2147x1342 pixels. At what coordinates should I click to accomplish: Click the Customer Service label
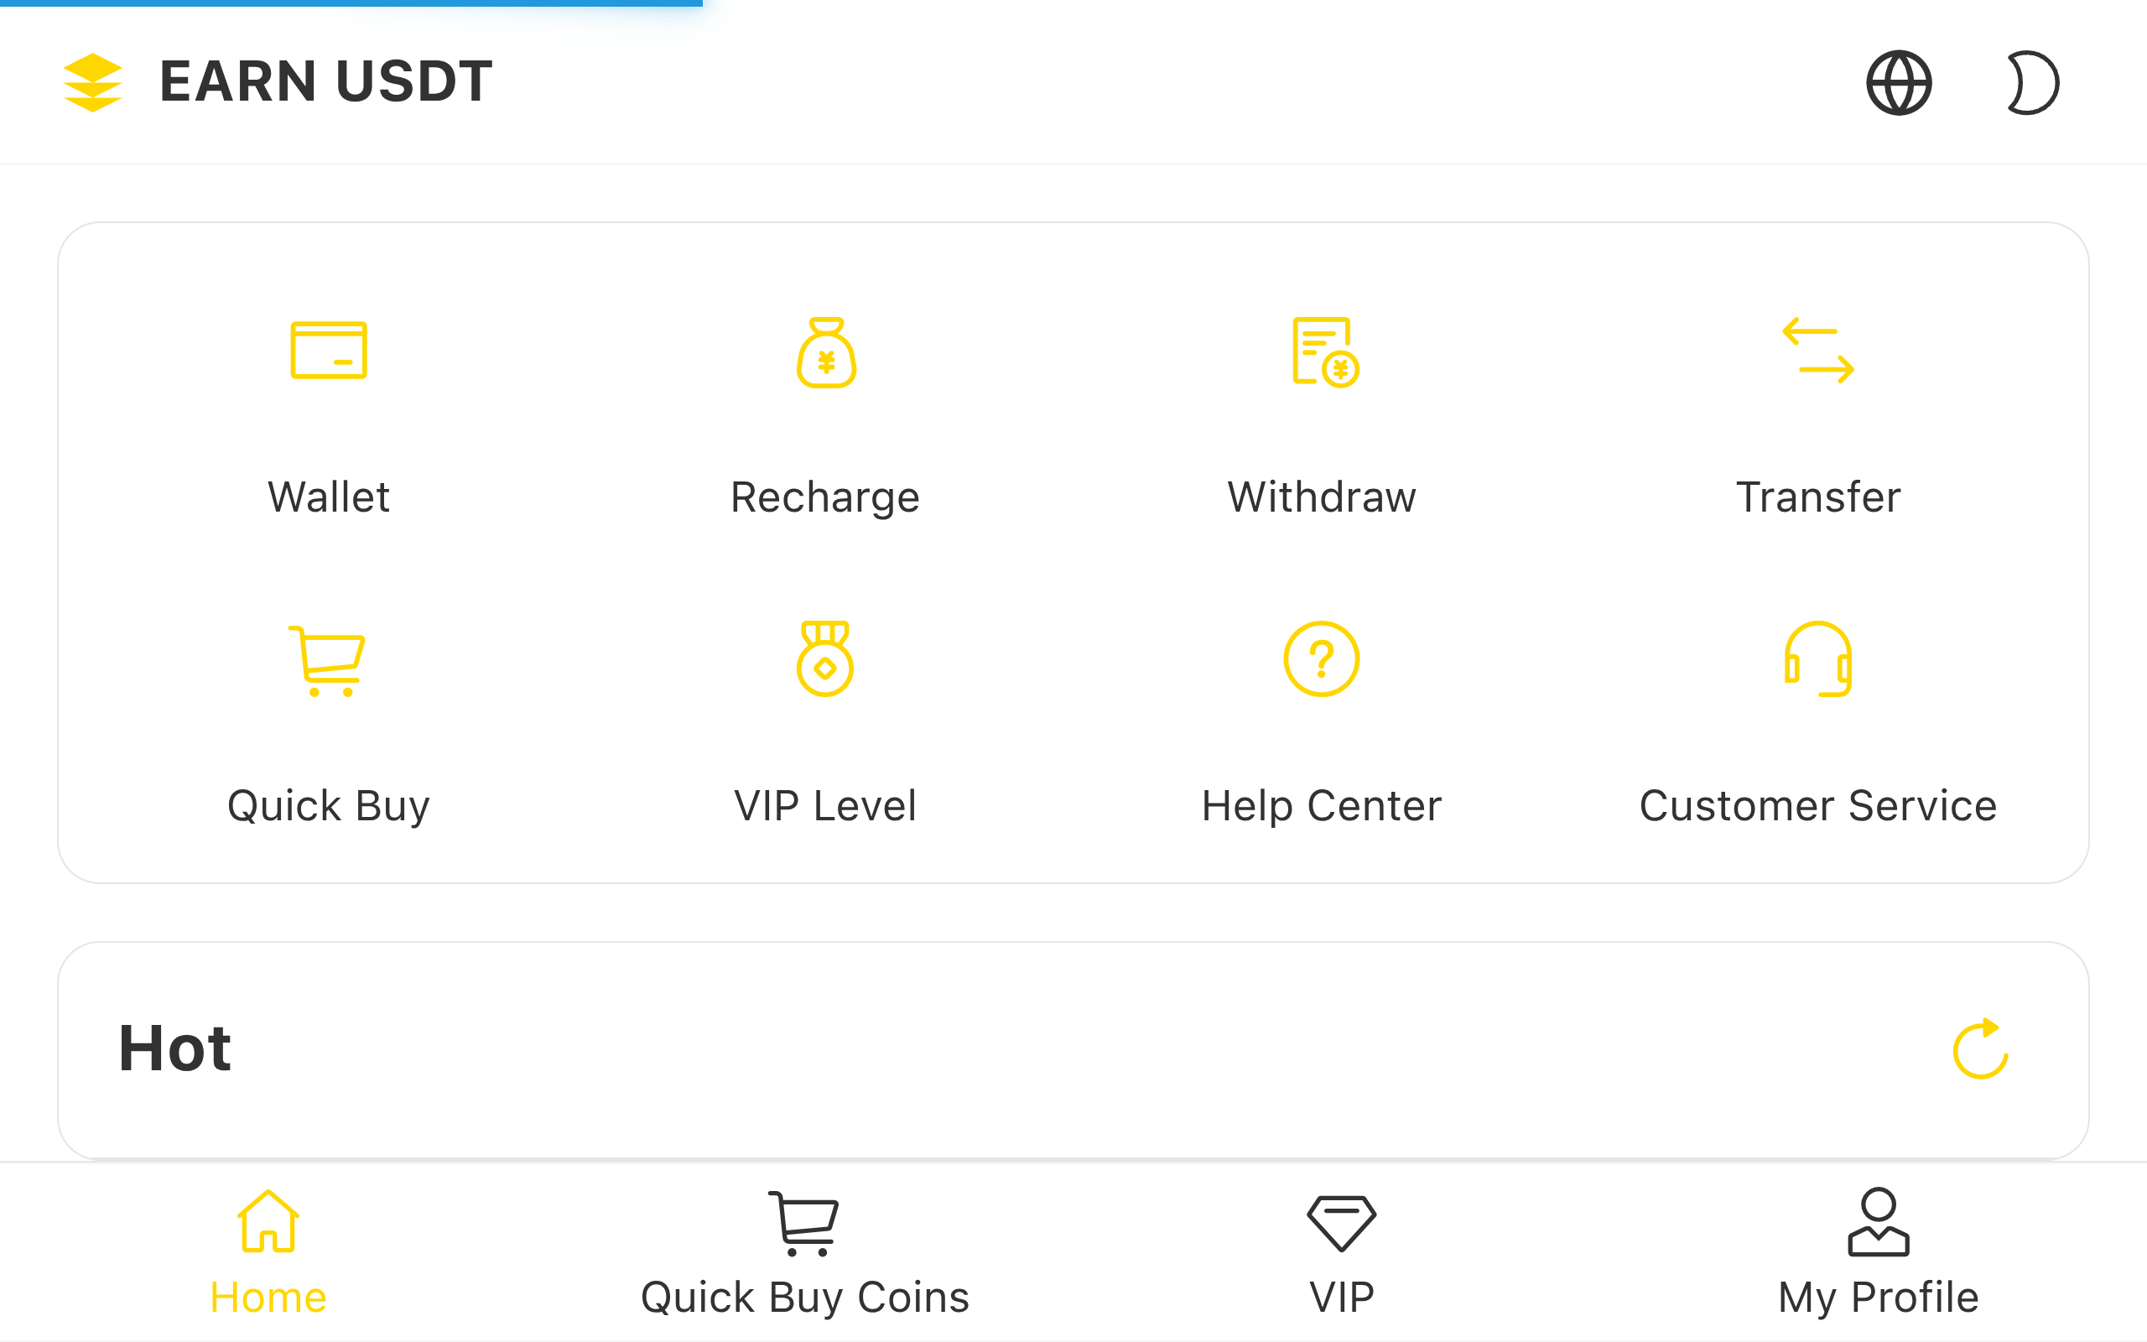pyautogui.click(x=1818, y=806)
